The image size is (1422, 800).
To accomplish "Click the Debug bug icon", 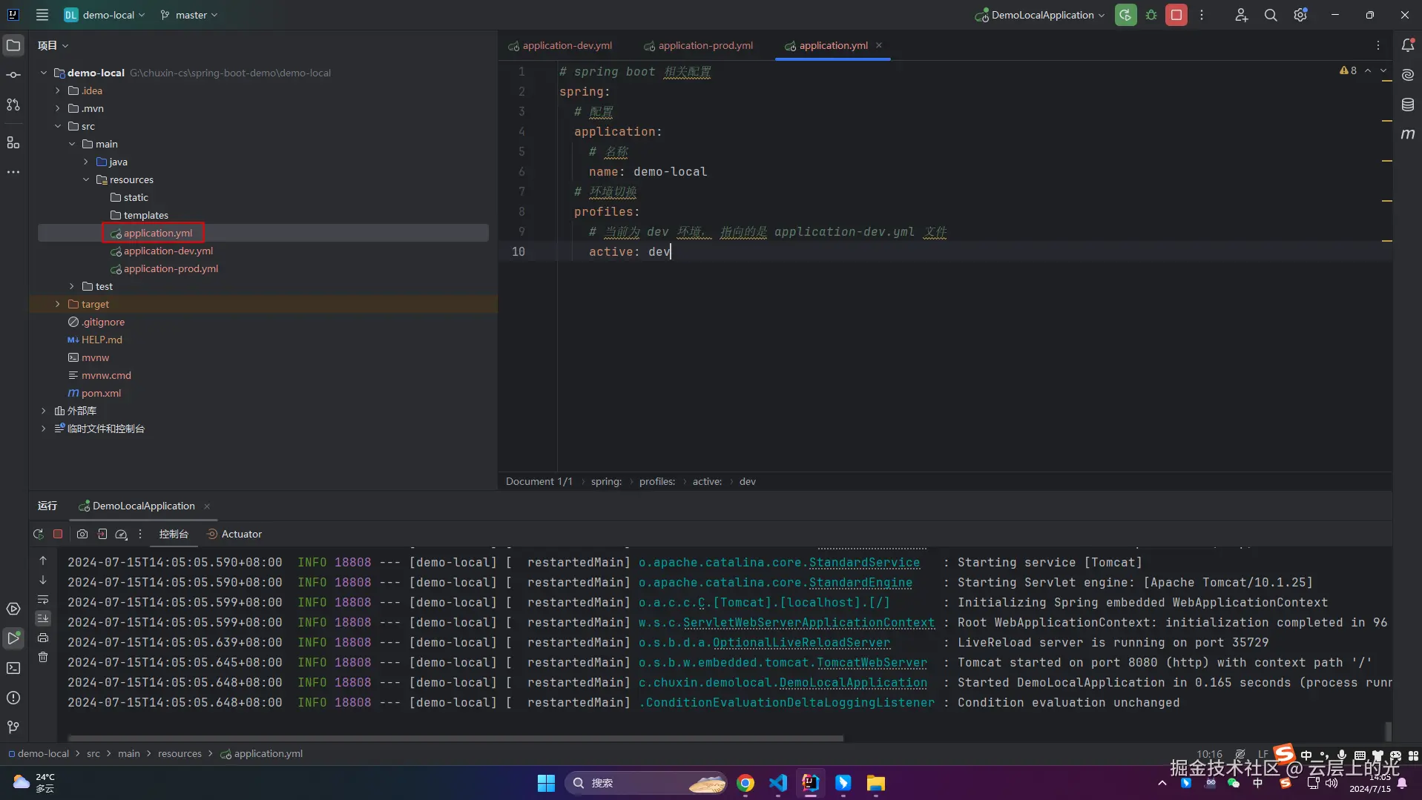I will (1151, 15).
